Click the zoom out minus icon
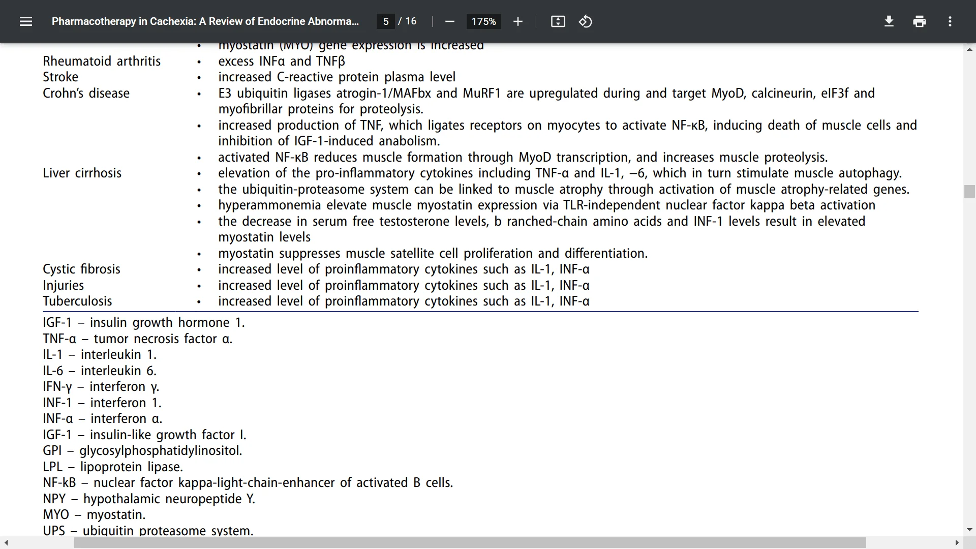The height and width of the screenshot is (549, 976). 450,21
